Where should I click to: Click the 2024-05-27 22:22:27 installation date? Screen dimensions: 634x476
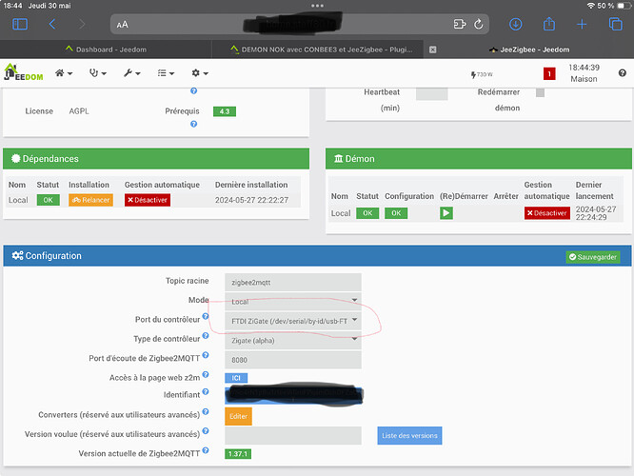pyautogui.click(x=251, y=200)
